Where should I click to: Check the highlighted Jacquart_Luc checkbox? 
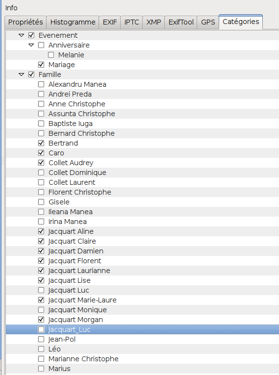(41, 329)
